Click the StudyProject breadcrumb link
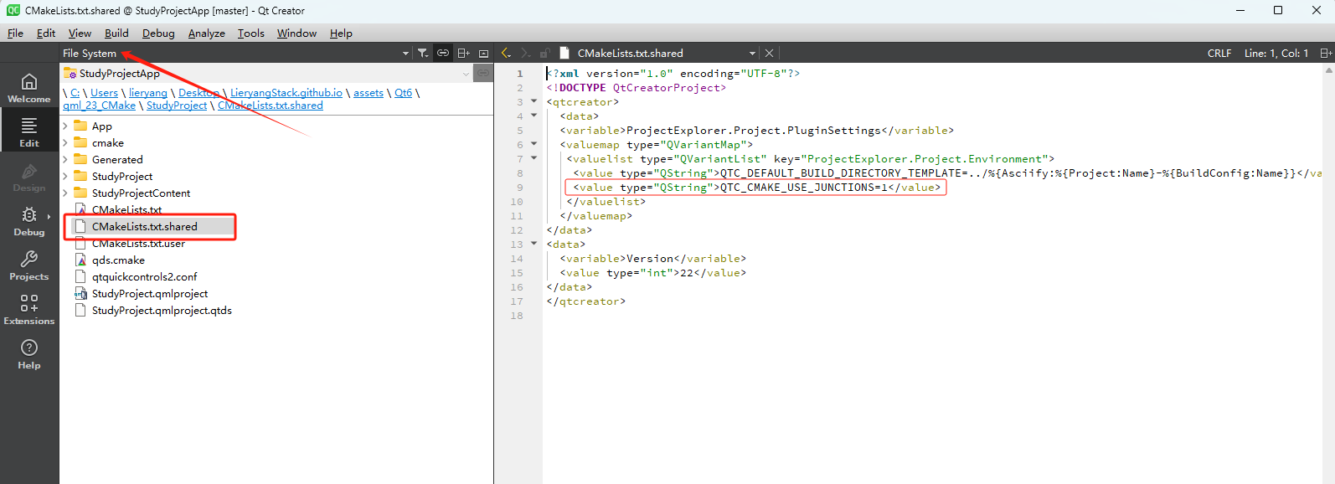The height and width of the screenshot is (484, 1335). [x=177, y=106]
